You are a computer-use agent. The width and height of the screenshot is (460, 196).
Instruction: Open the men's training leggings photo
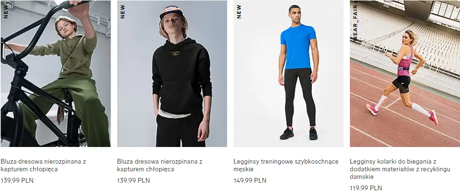(x=288, y=74)
